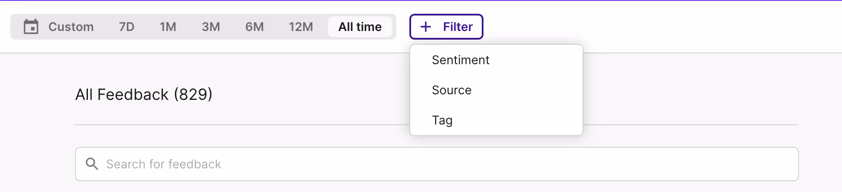
Task: Switch time range to 1M
Action: point(168,27)
